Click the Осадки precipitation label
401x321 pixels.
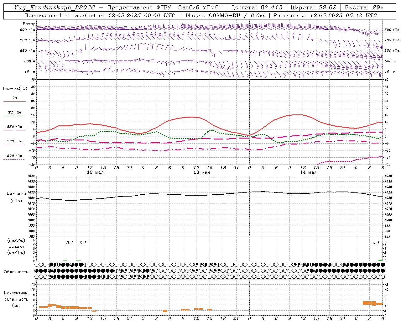pyautogui.click(x=16, y=246)
